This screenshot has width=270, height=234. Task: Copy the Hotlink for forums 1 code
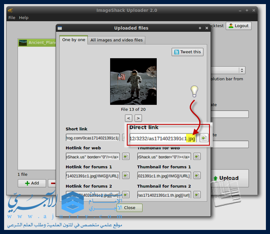(x=126, y=175)
